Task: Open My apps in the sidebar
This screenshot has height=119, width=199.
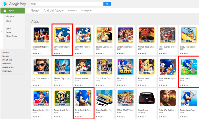Action: tap(10, 16)
